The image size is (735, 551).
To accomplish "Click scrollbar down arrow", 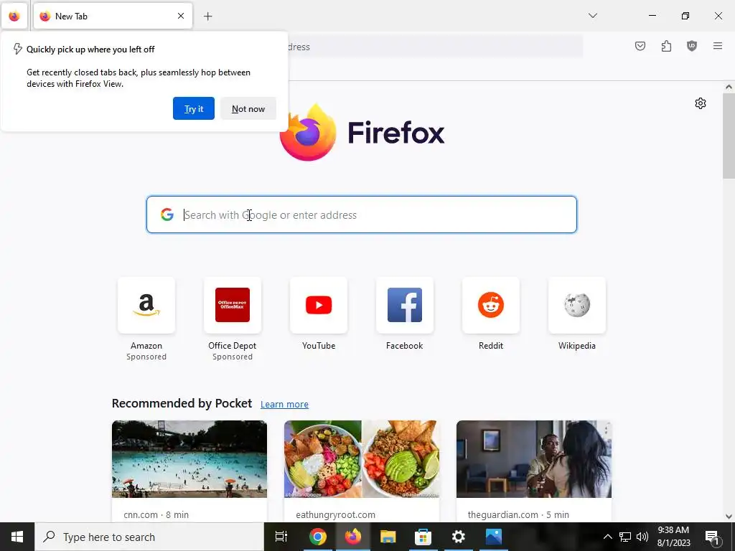I will 729,517.
